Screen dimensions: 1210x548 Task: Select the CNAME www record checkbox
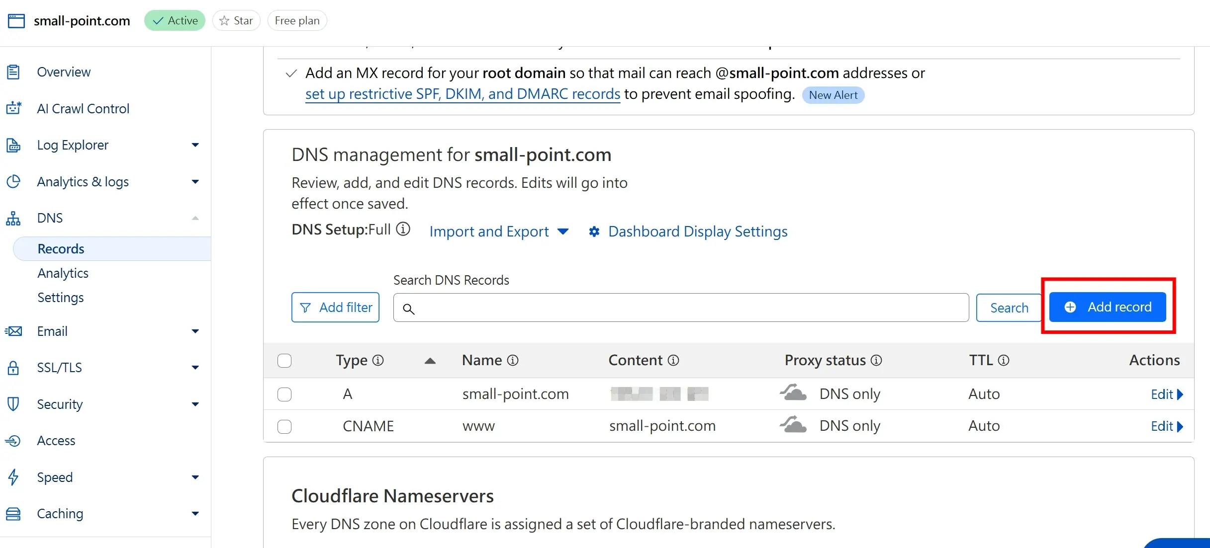coord(284,426)
